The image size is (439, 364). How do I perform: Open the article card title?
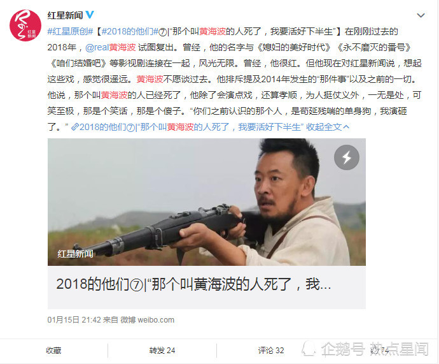193,284
